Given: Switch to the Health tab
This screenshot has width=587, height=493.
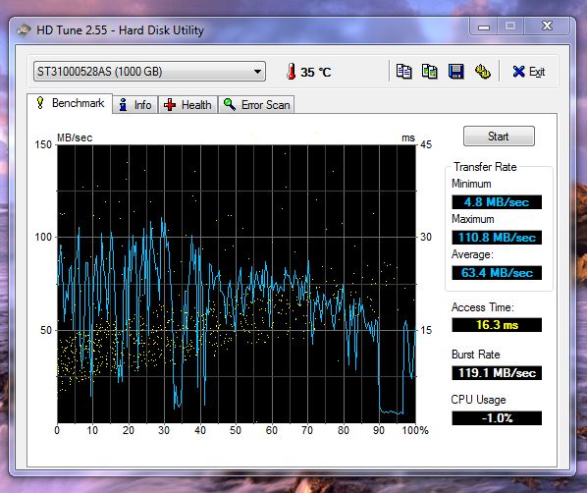Looking at the screenshot, I should pyautogui.click(x=187, y=104).
